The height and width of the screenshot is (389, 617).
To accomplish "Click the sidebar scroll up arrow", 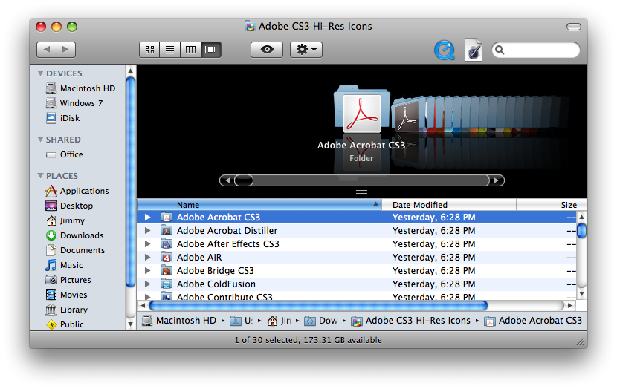I will click(x=131, y=71).
